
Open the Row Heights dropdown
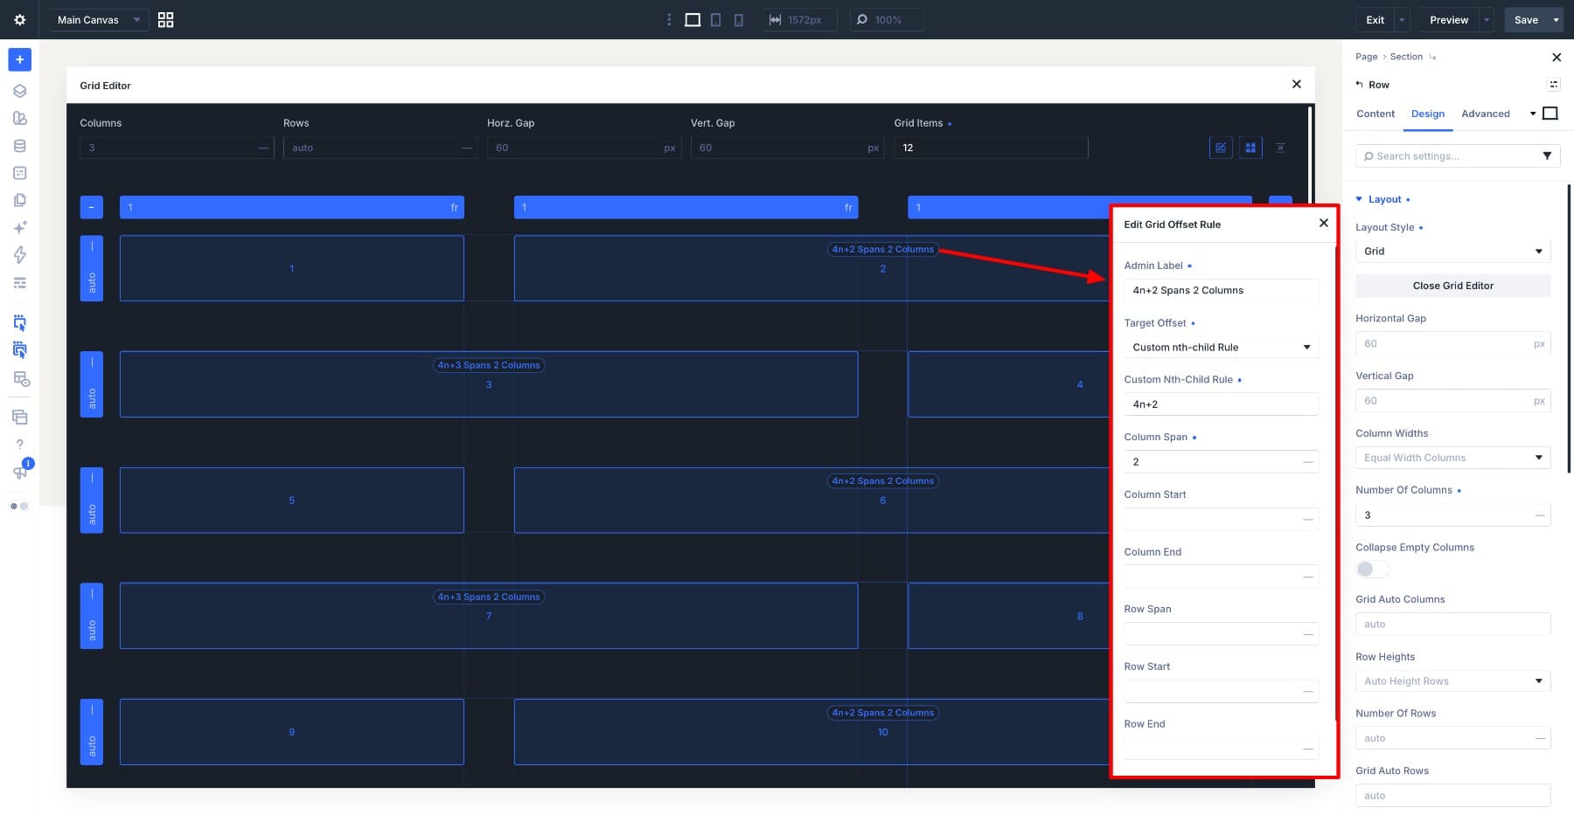[x=1452, y=681]
